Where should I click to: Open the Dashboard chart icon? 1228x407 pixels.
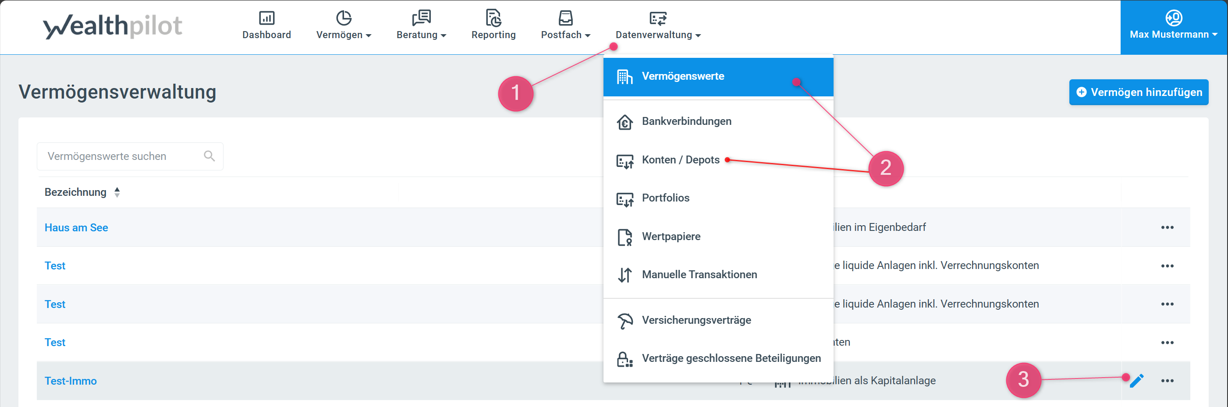pyautogui.click(x=266, y=18)
